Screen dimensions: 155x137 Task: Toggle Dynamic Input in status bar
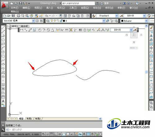click(x=80, y=134)
